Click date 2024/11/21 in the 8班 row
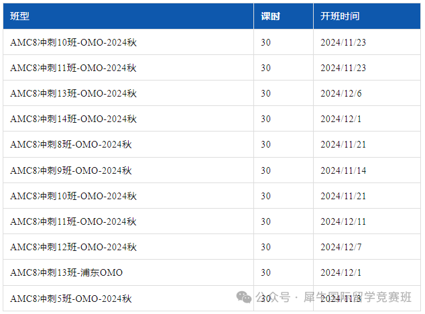This screenshot has height=314, width=425. (x=343, y=144)
